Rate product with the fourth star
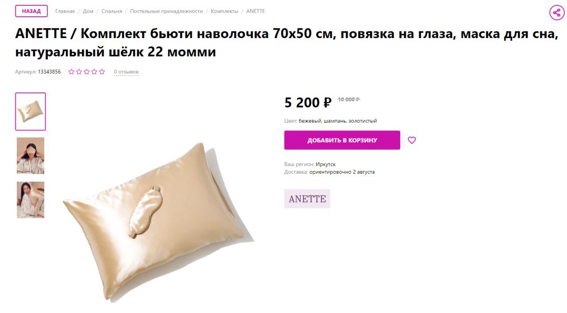 click(94, 72)
